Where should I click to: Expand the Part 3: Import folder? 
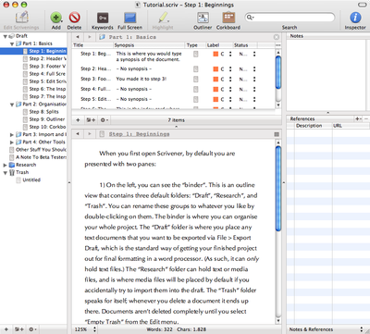[x=12, y=135]
